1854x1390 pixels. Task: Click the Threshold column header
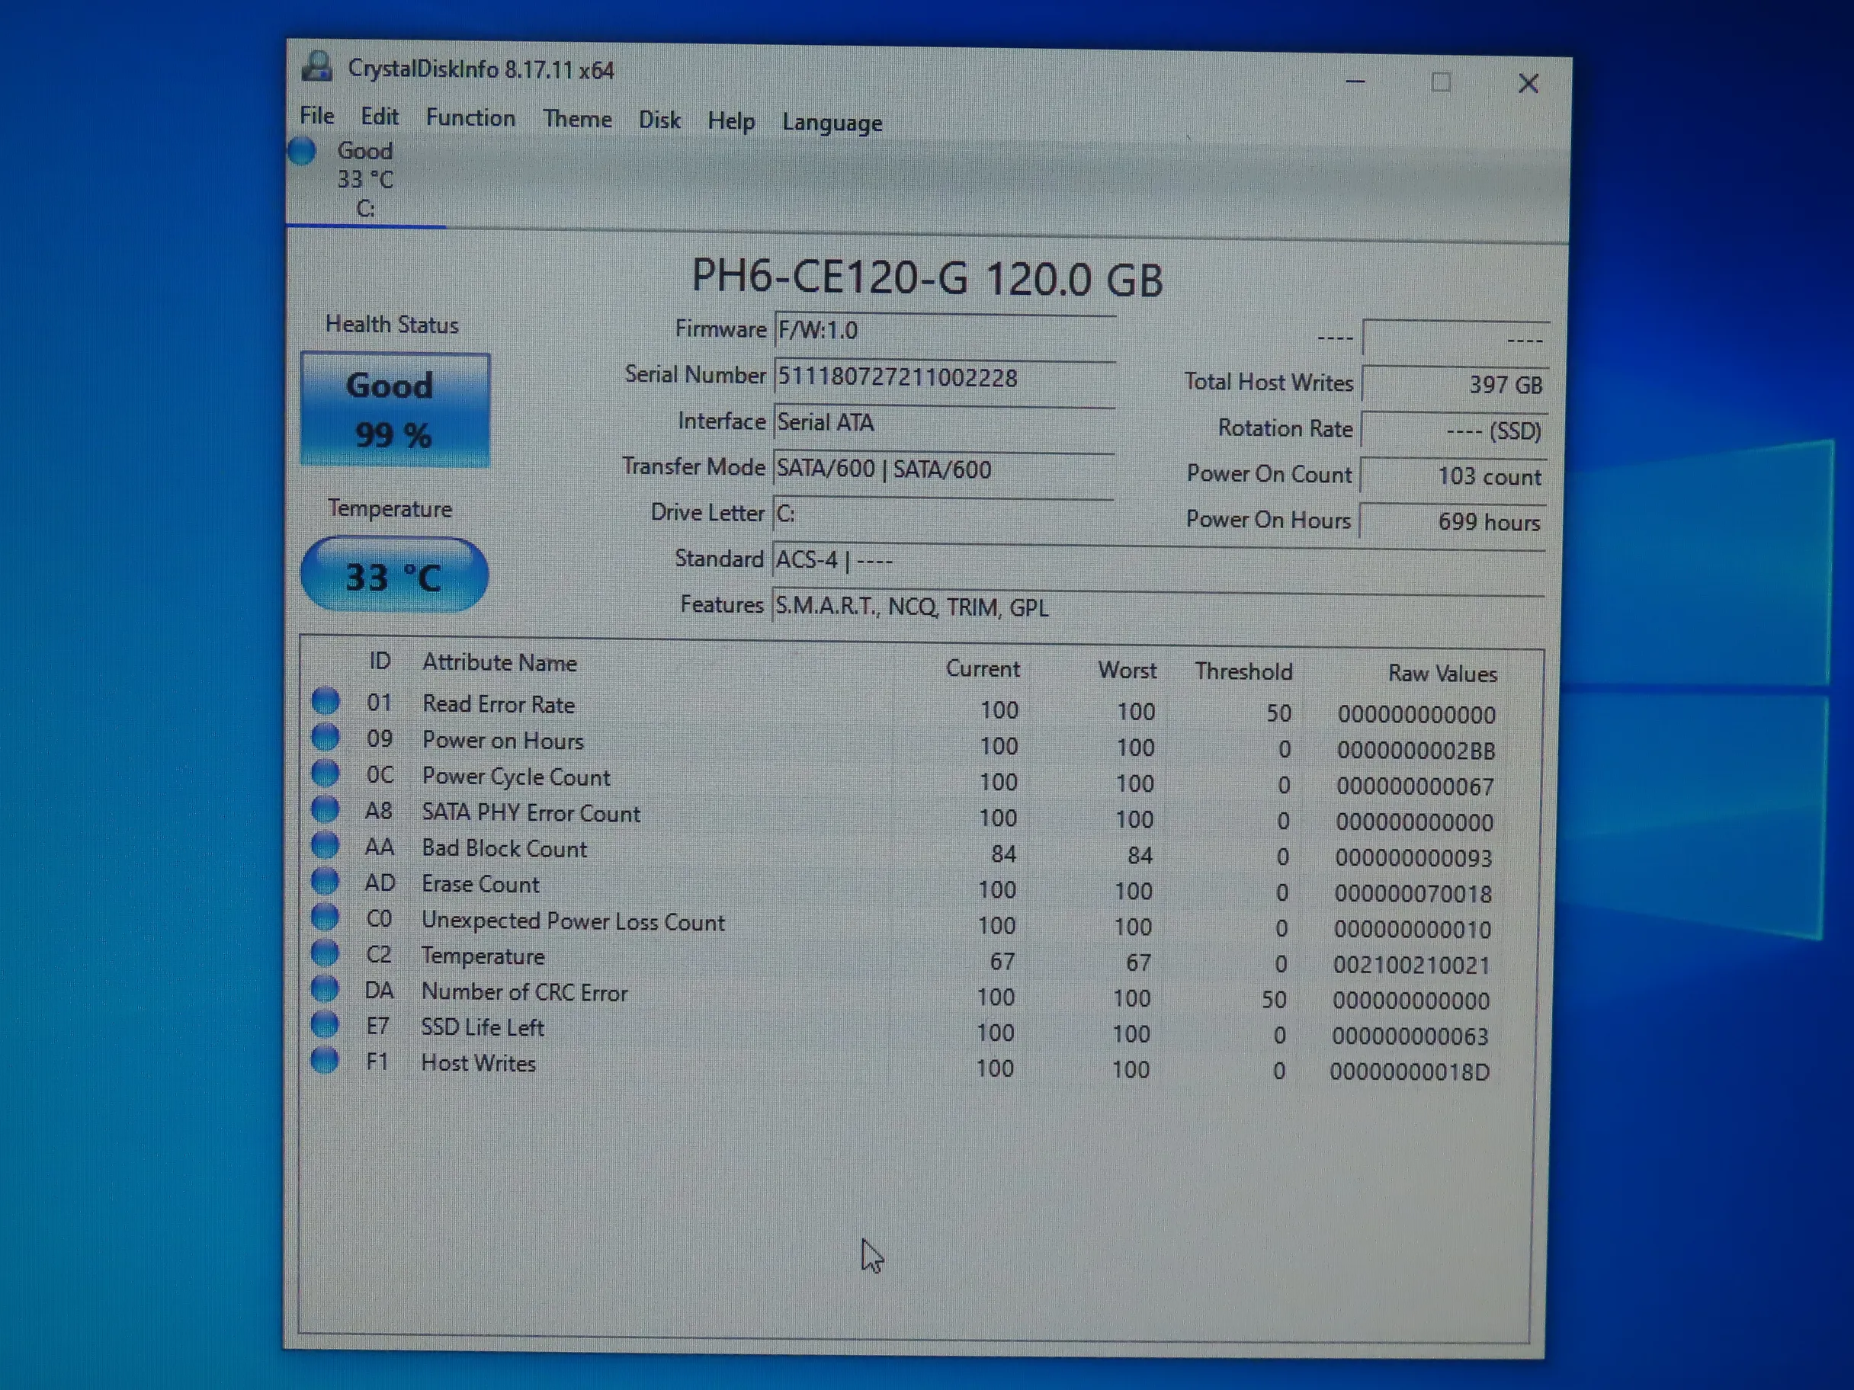tap(1244, 672)
